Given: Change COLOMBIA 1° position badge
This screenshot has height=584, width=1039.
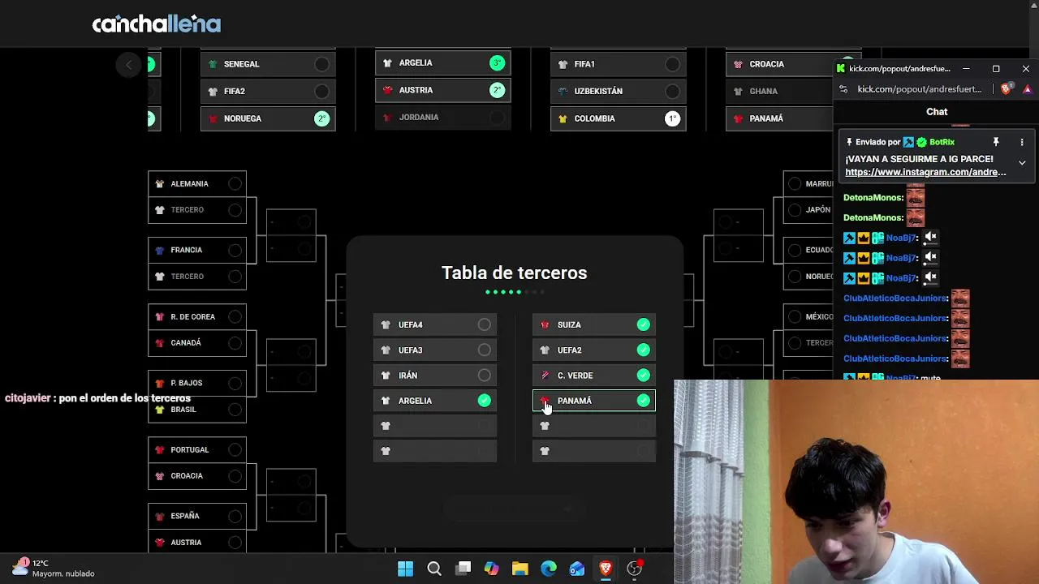Looking at the screenshot, I should click(673, 118).
